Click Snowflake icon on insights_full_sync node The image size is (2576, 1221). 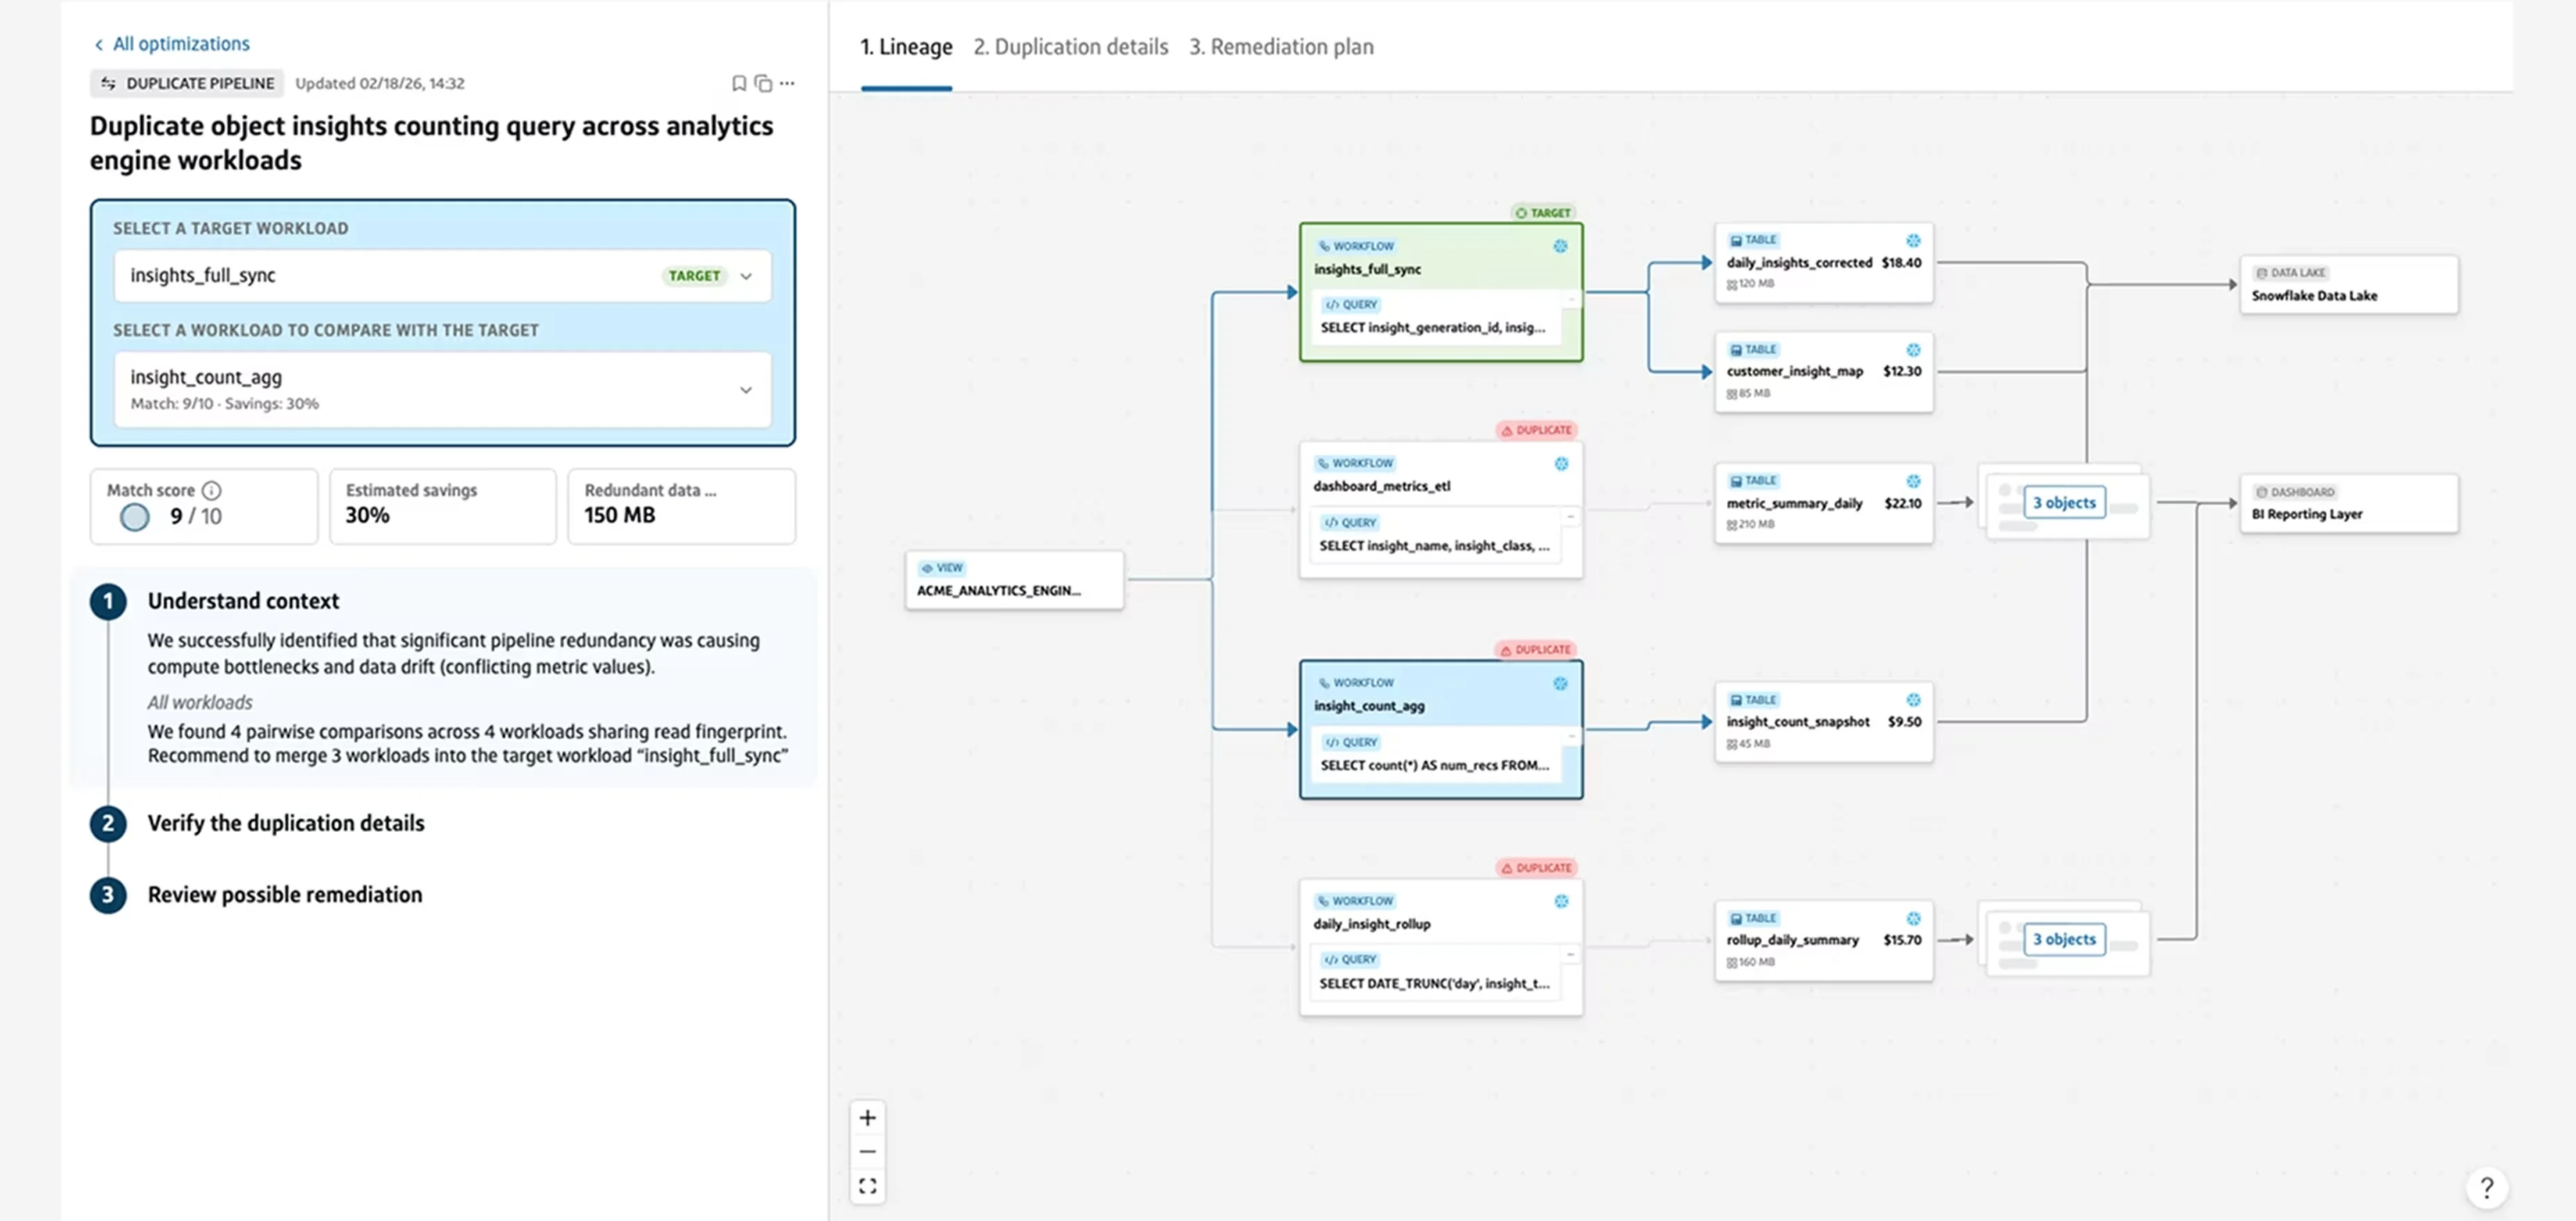[x=1560, y=246]
